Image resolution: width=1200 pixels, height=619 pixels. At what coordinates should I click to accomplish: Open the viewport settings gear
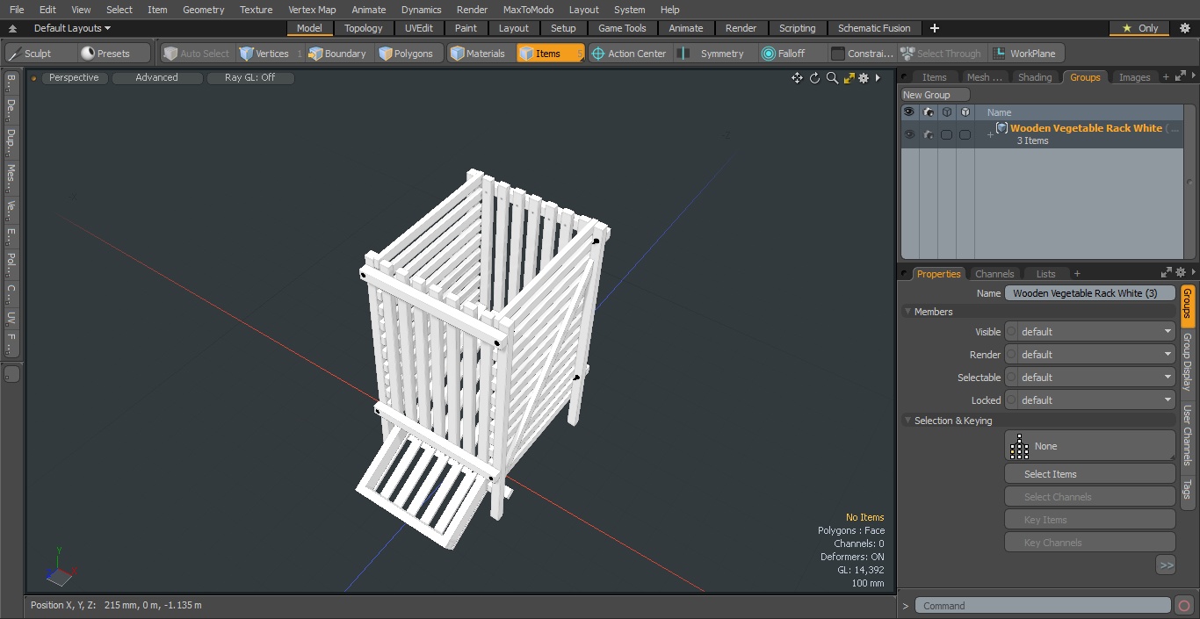pyautogui.click(x=864, y=78)
